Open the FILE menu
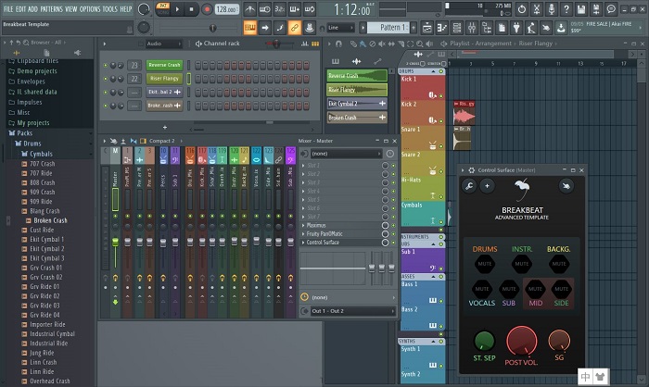Viewport: 649px width, 387px height. pyautogui.click(x=8, y=8)
